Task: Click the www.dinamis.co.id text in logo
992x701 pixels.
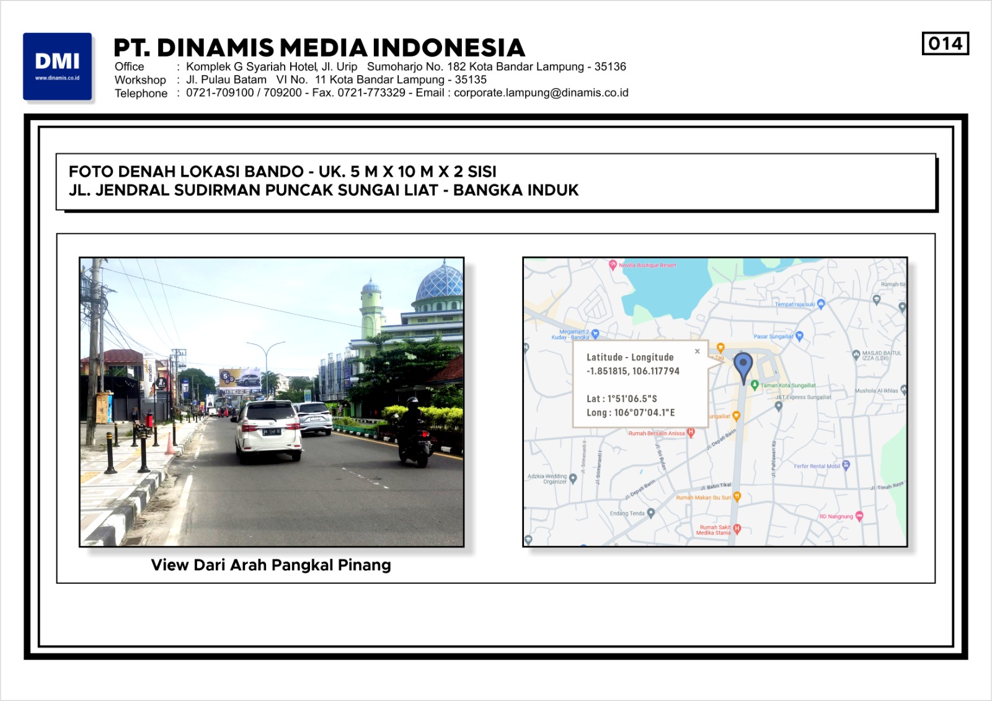Action: click(x=57, y=78)
